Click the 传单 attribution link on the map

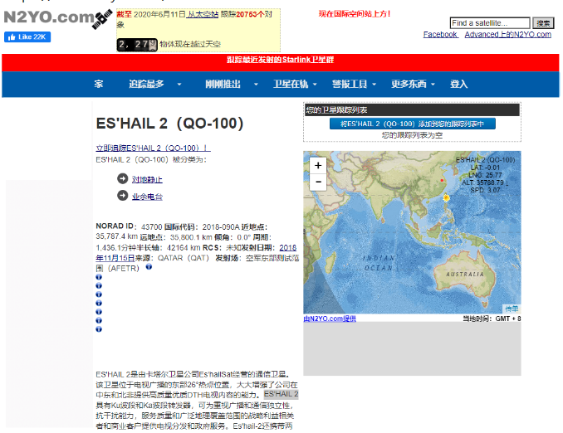(x=512, y=309)
